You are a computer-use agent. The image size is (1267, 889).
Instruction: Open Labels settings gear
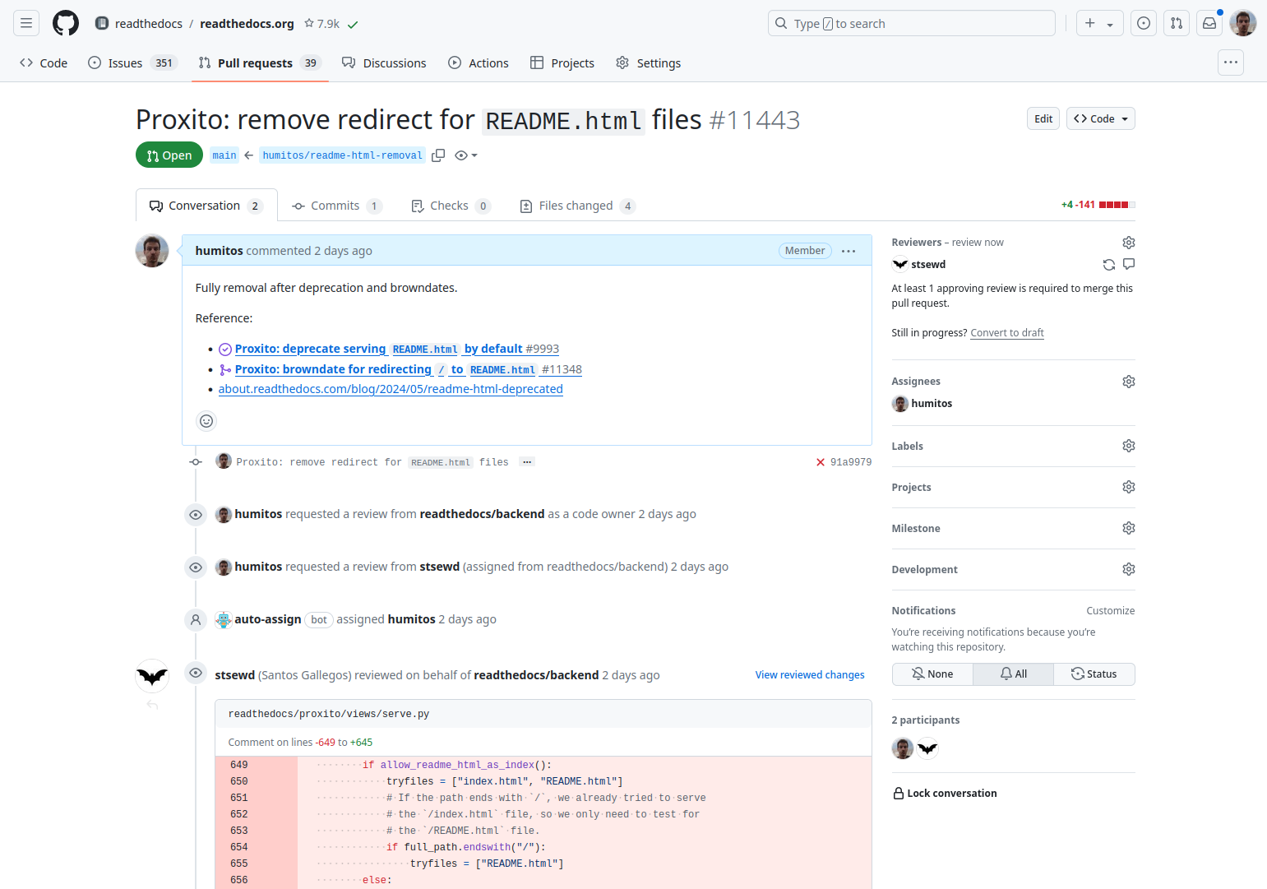click(x=1129, y=446)
